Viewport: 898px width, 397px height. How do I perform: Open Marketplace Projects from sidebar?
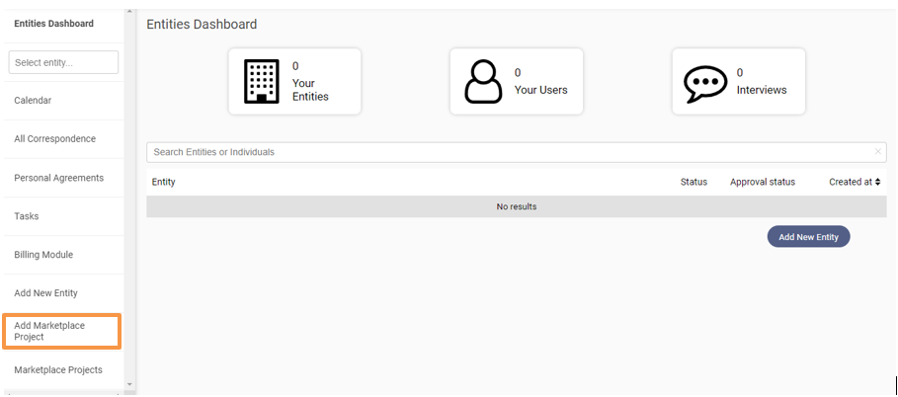click(57, 370)
